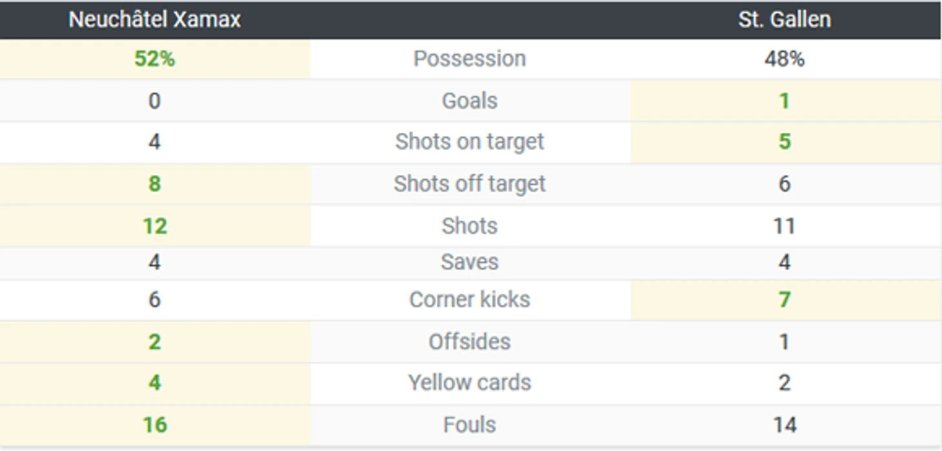Select the Offsides row label
The image size is (942, 451).
(x=470, y=341)
